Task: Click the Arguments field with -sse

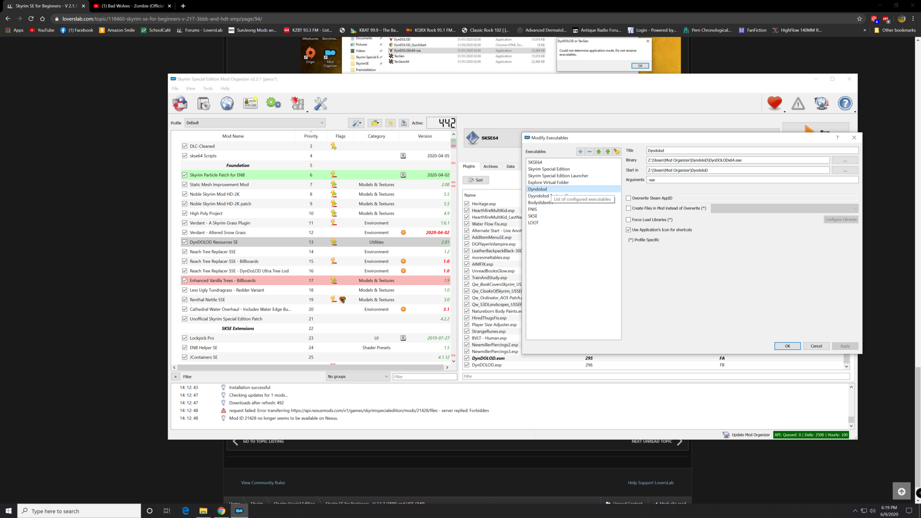Action: click(752, 180)
